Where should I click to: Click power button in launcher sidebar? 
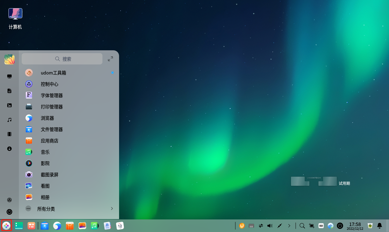(x=9, y=212)
